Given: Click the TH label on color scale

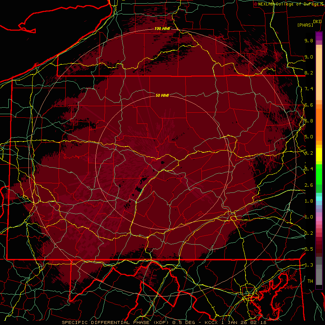Looking at the screenshot, I should pyautogui.click(x=310, y=281).
